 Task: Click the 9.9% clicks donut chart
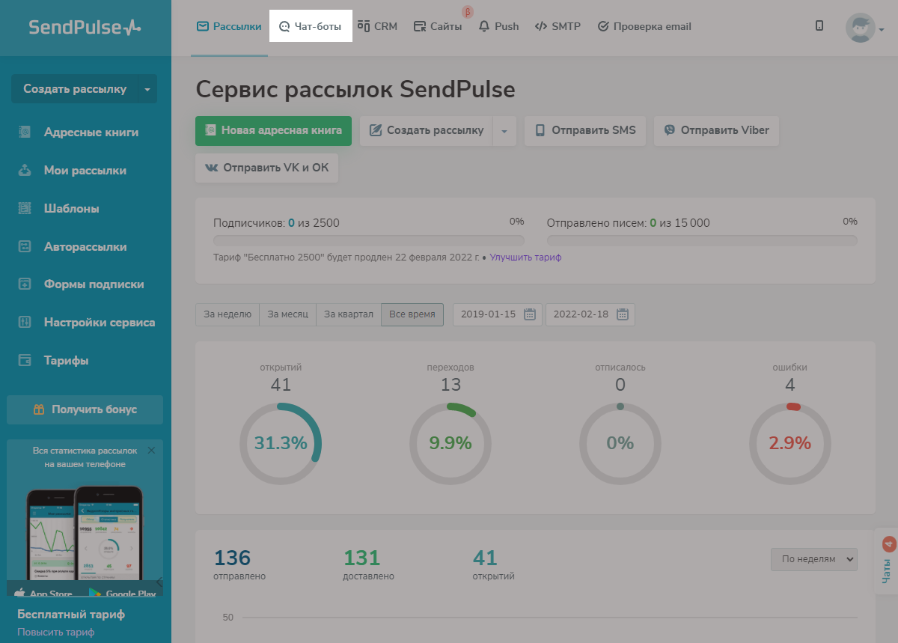point(450,443)
